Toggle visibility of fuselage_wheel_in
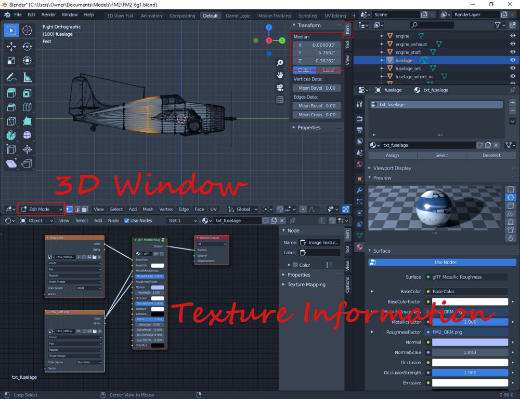 (x=513, y=76)
